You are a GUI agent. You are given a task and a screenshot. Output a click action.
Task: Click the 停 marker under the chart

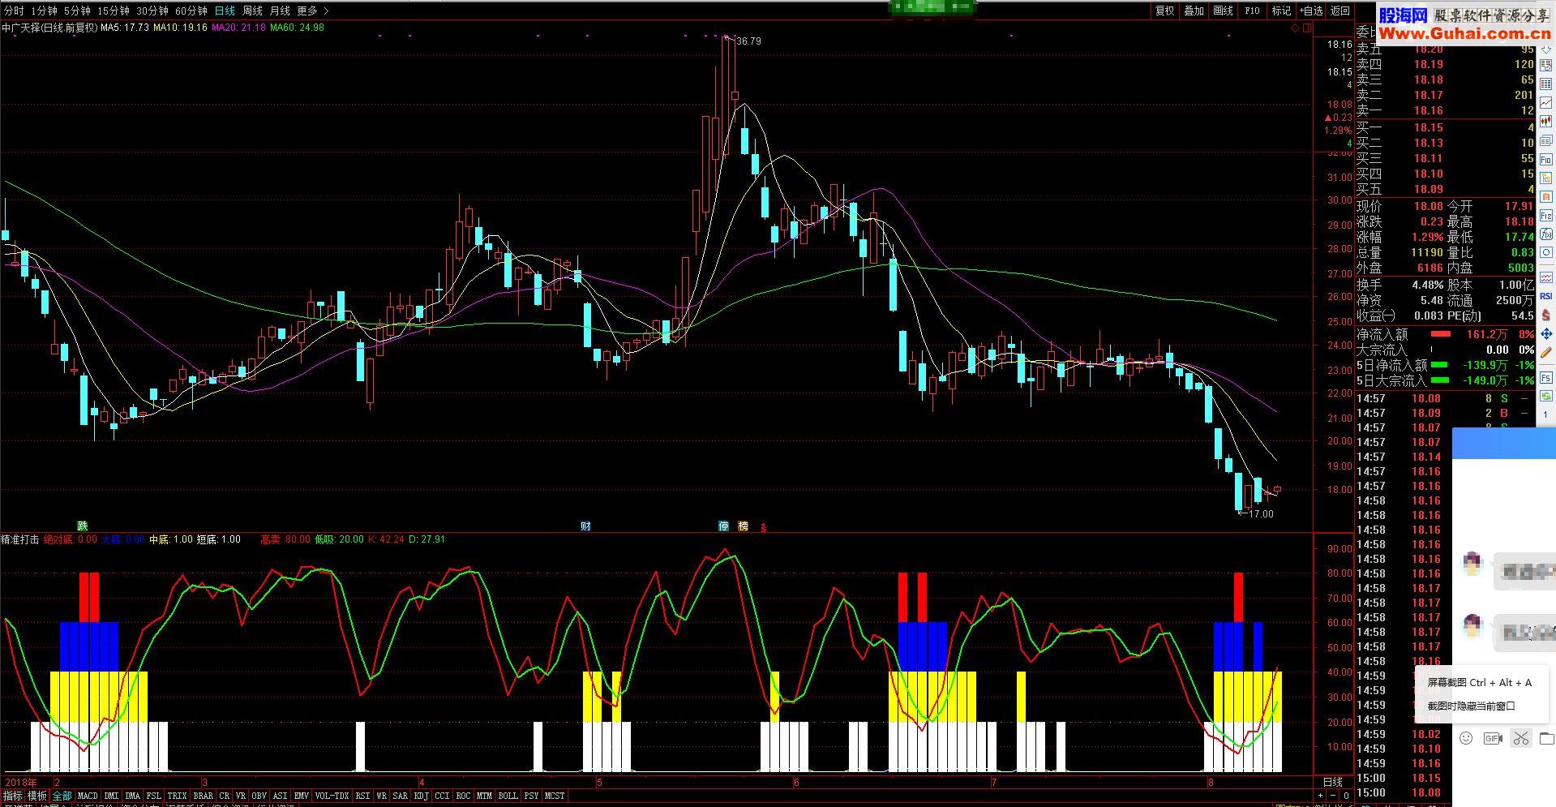pyautogui.click(x=723, y=526)
